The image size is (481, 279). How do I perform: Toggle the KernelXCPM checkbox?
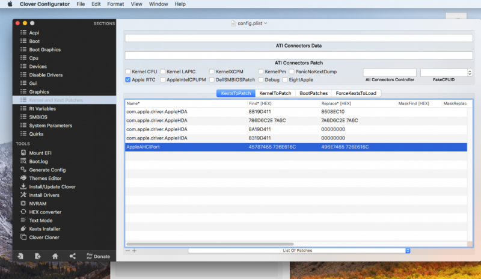click(x=212, y=72)
